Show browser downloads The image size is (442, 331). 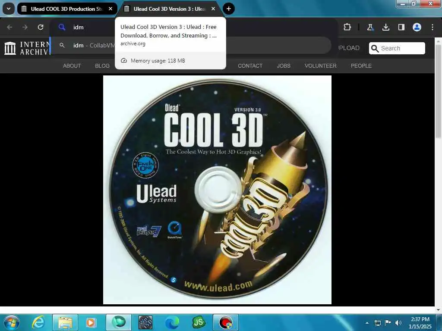[385, 27]
